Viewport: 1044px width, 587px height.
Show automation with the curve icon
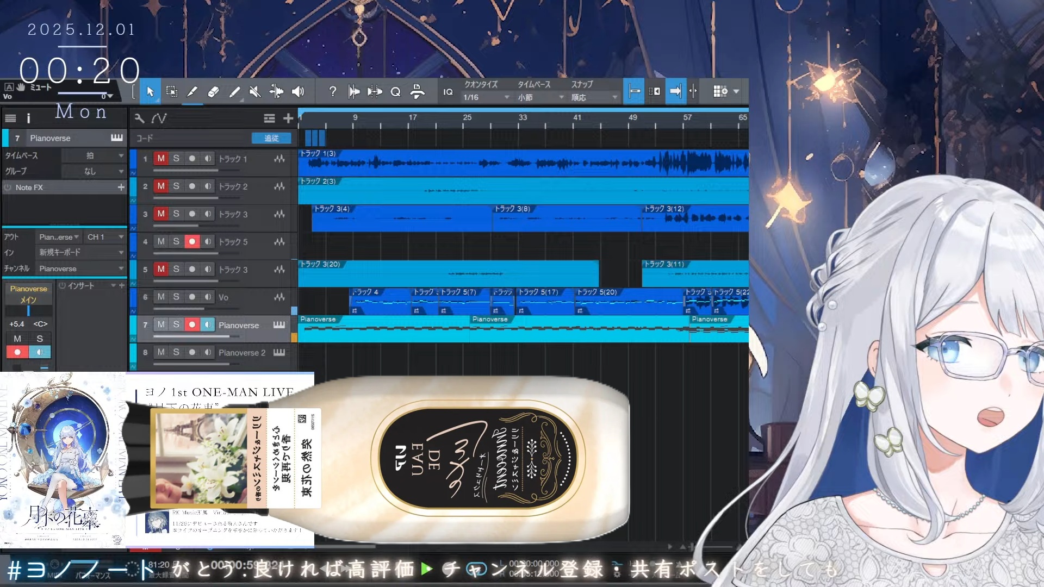pos(159,118)
